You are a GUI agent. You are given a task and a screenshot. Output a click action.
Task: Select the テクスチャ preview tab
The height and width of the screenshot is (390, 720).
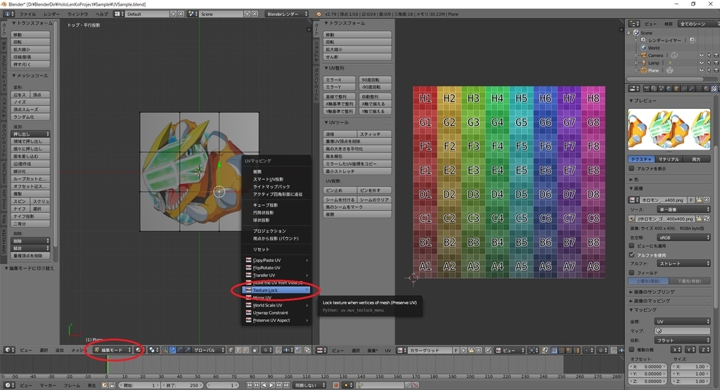click(641, 160)
